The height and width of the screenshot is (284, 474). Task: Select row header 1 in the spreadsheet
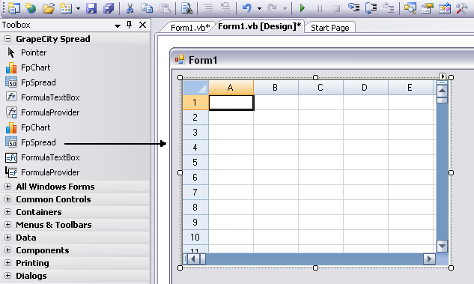coord(195,103)
